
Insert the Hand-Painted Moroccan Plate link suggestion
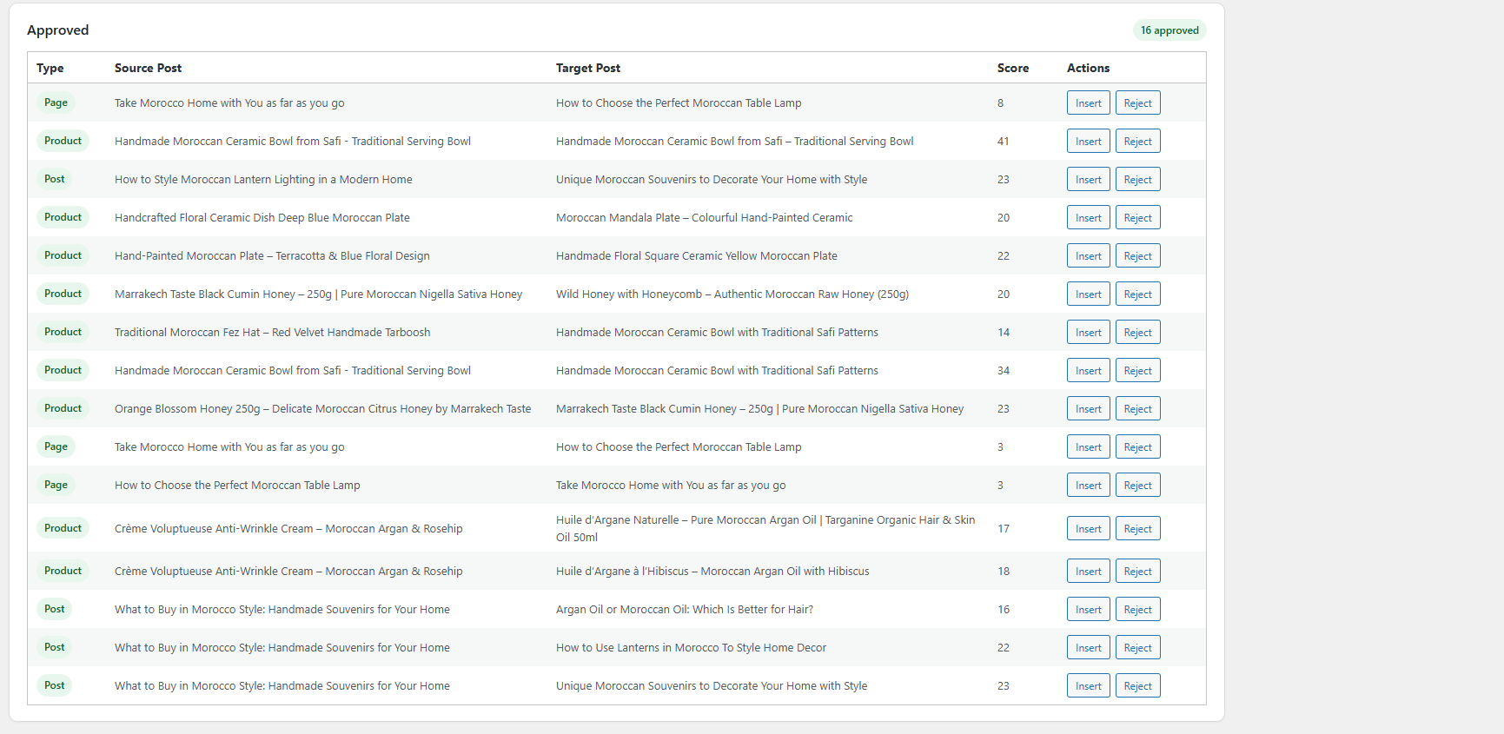pos(1088,256)
